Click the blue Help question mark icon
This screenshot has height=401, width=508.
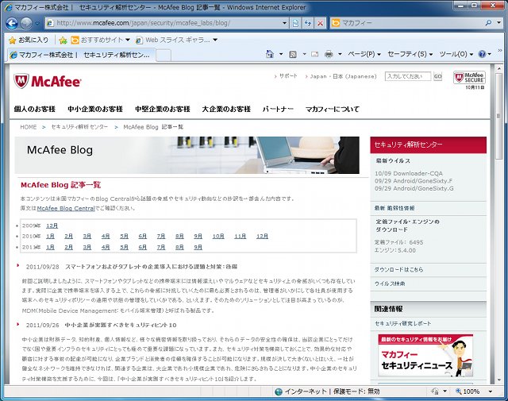pyautogui.click(x=482, y=54)
